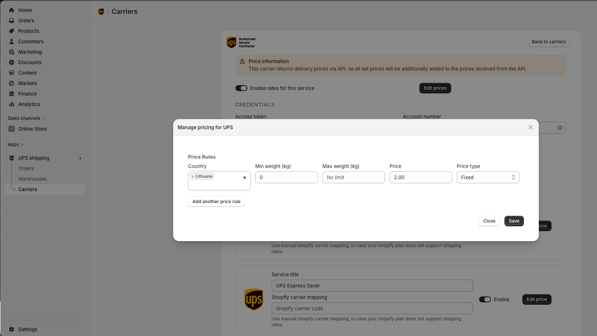Go Back to carriers
The height and width of the screenshot is (336, 597).
549,42
